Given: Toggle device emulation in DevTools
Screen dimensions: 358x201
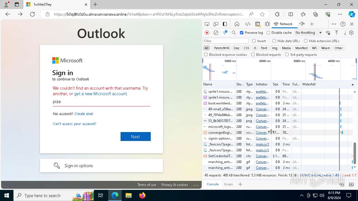Looking at the screenshot, I should (216, 24).
